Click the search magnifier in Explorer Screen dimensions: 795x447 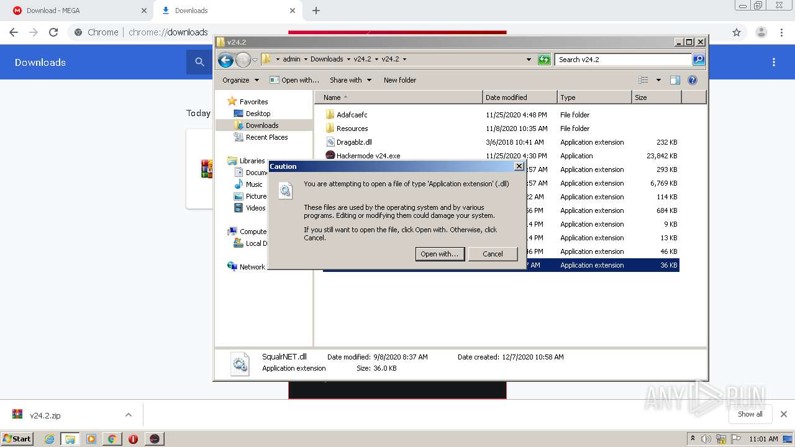point(699,60)
